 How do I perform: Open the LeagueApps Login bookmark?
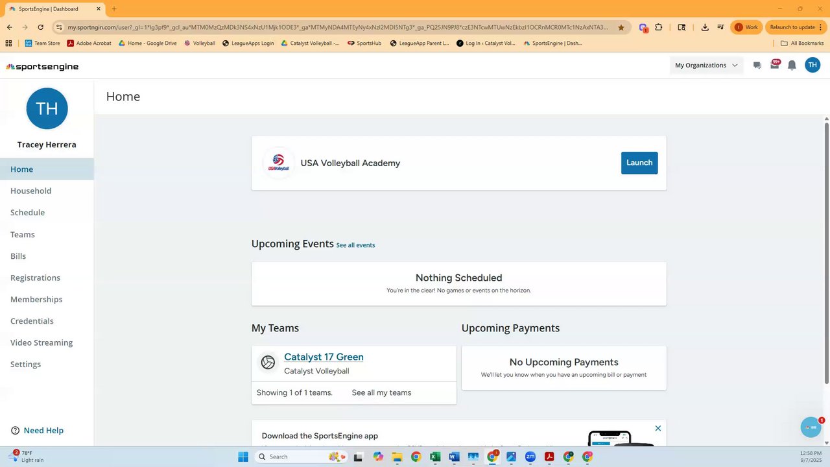tap(248, 43)
